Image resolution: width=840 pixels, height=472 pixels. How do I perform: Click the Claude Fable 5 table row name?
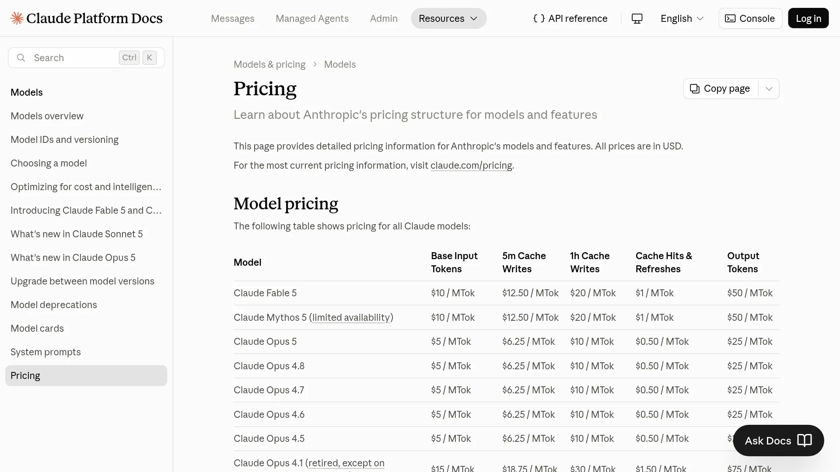coord(265,293)
